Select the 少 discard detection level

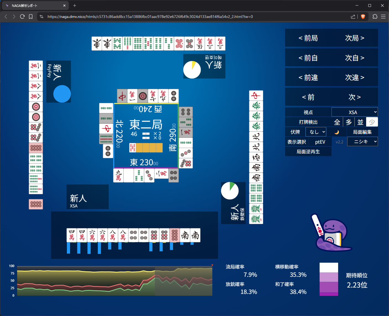372,122
